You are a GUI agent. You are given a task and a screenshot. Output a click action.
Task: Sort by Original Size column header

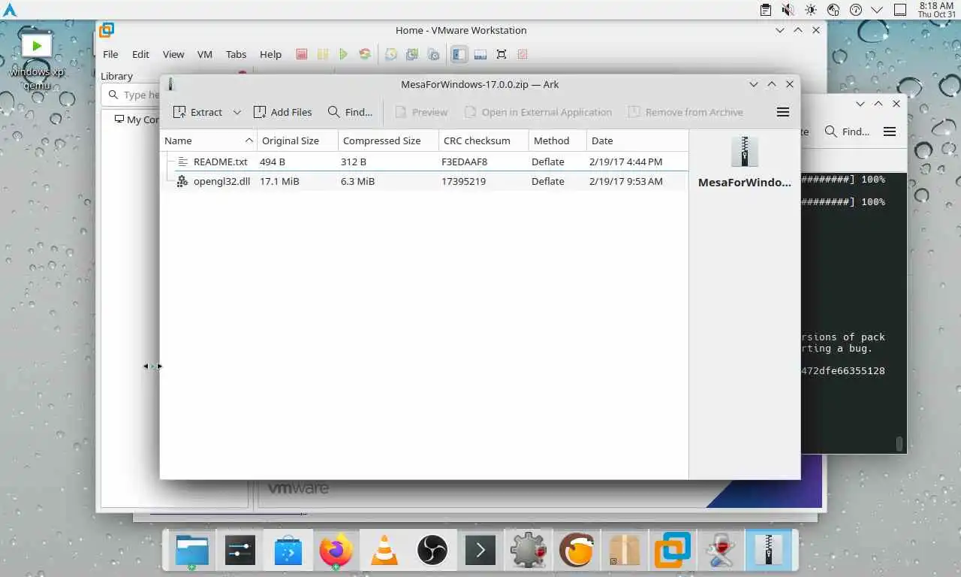pos(297,140)
